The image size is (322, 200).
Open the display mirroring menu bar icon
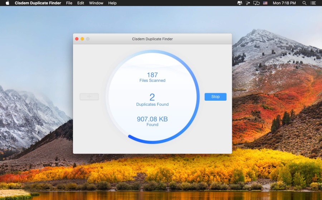pyautogui.click(x=256, y=3)
